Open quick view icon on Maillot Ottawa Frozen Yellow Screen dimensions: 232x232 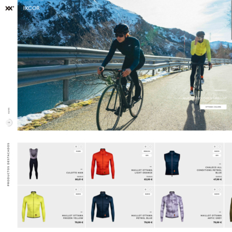pyautogui.click(x=76, y=190)
